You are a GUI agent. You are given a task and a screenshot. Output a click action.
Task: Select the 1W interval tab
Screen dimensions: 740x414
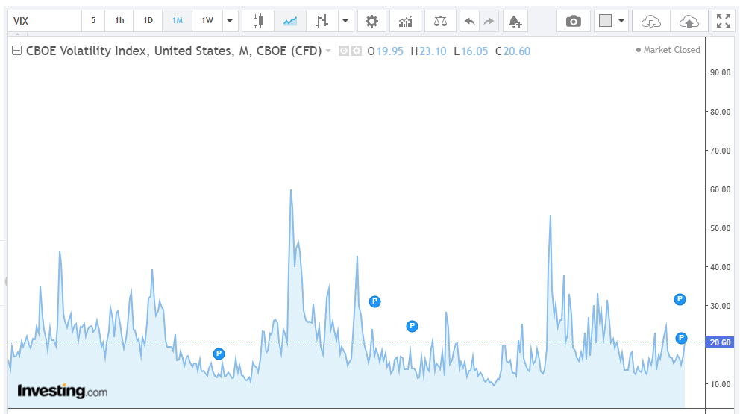tap(207, 21)
